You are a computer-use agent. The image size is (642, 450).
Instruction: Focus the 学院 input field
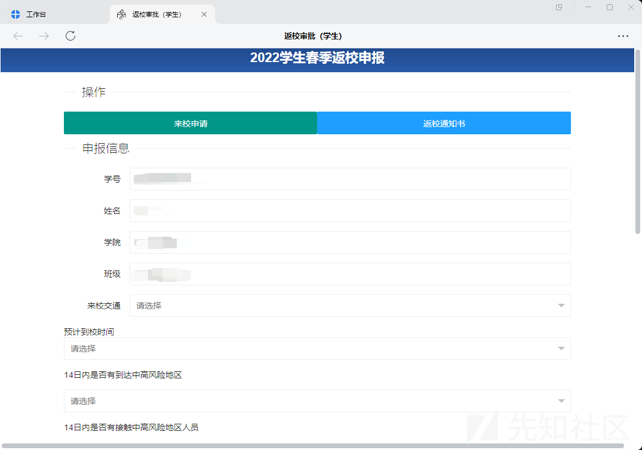(x=350, y=242)
